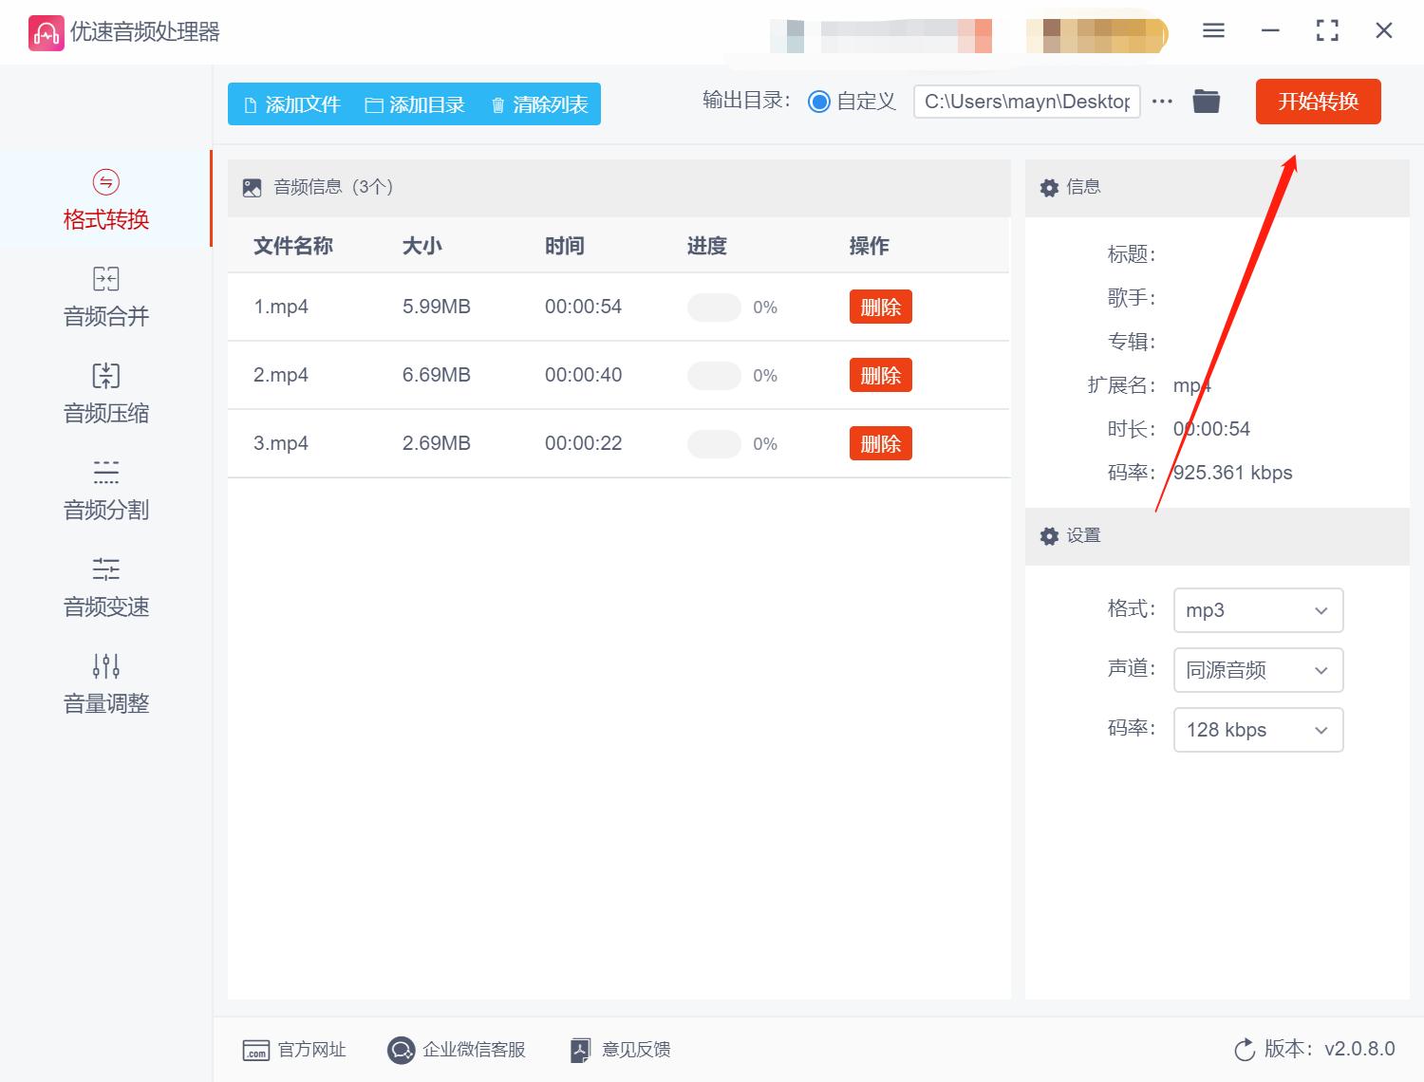Select the 格式转换 conversion tool

[104, 199]
